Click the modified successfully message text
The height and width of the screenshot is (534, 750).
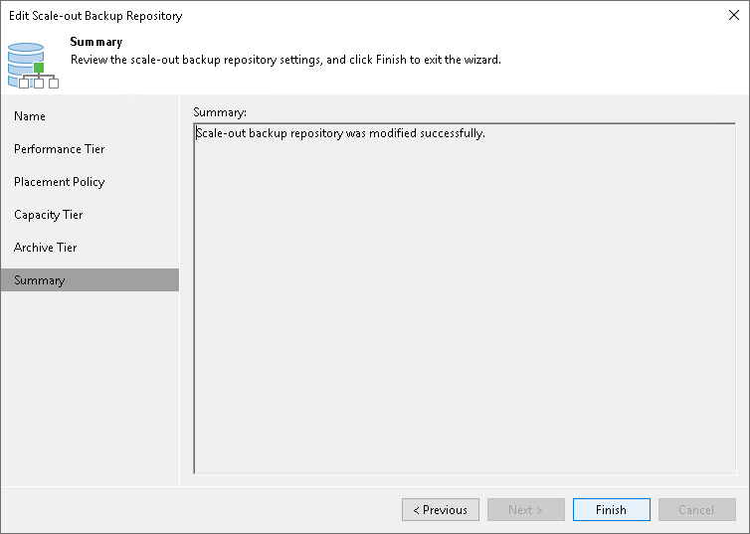(340, 133)
